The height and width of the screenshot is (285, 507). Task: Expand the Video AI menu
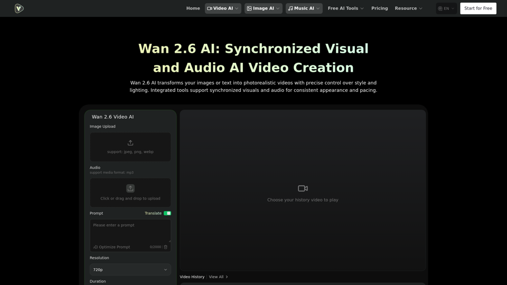point(223,8)
